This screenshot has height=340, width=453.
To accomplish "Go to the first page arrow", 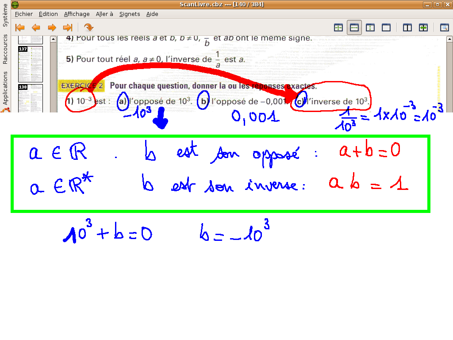I will coord(20,27).
